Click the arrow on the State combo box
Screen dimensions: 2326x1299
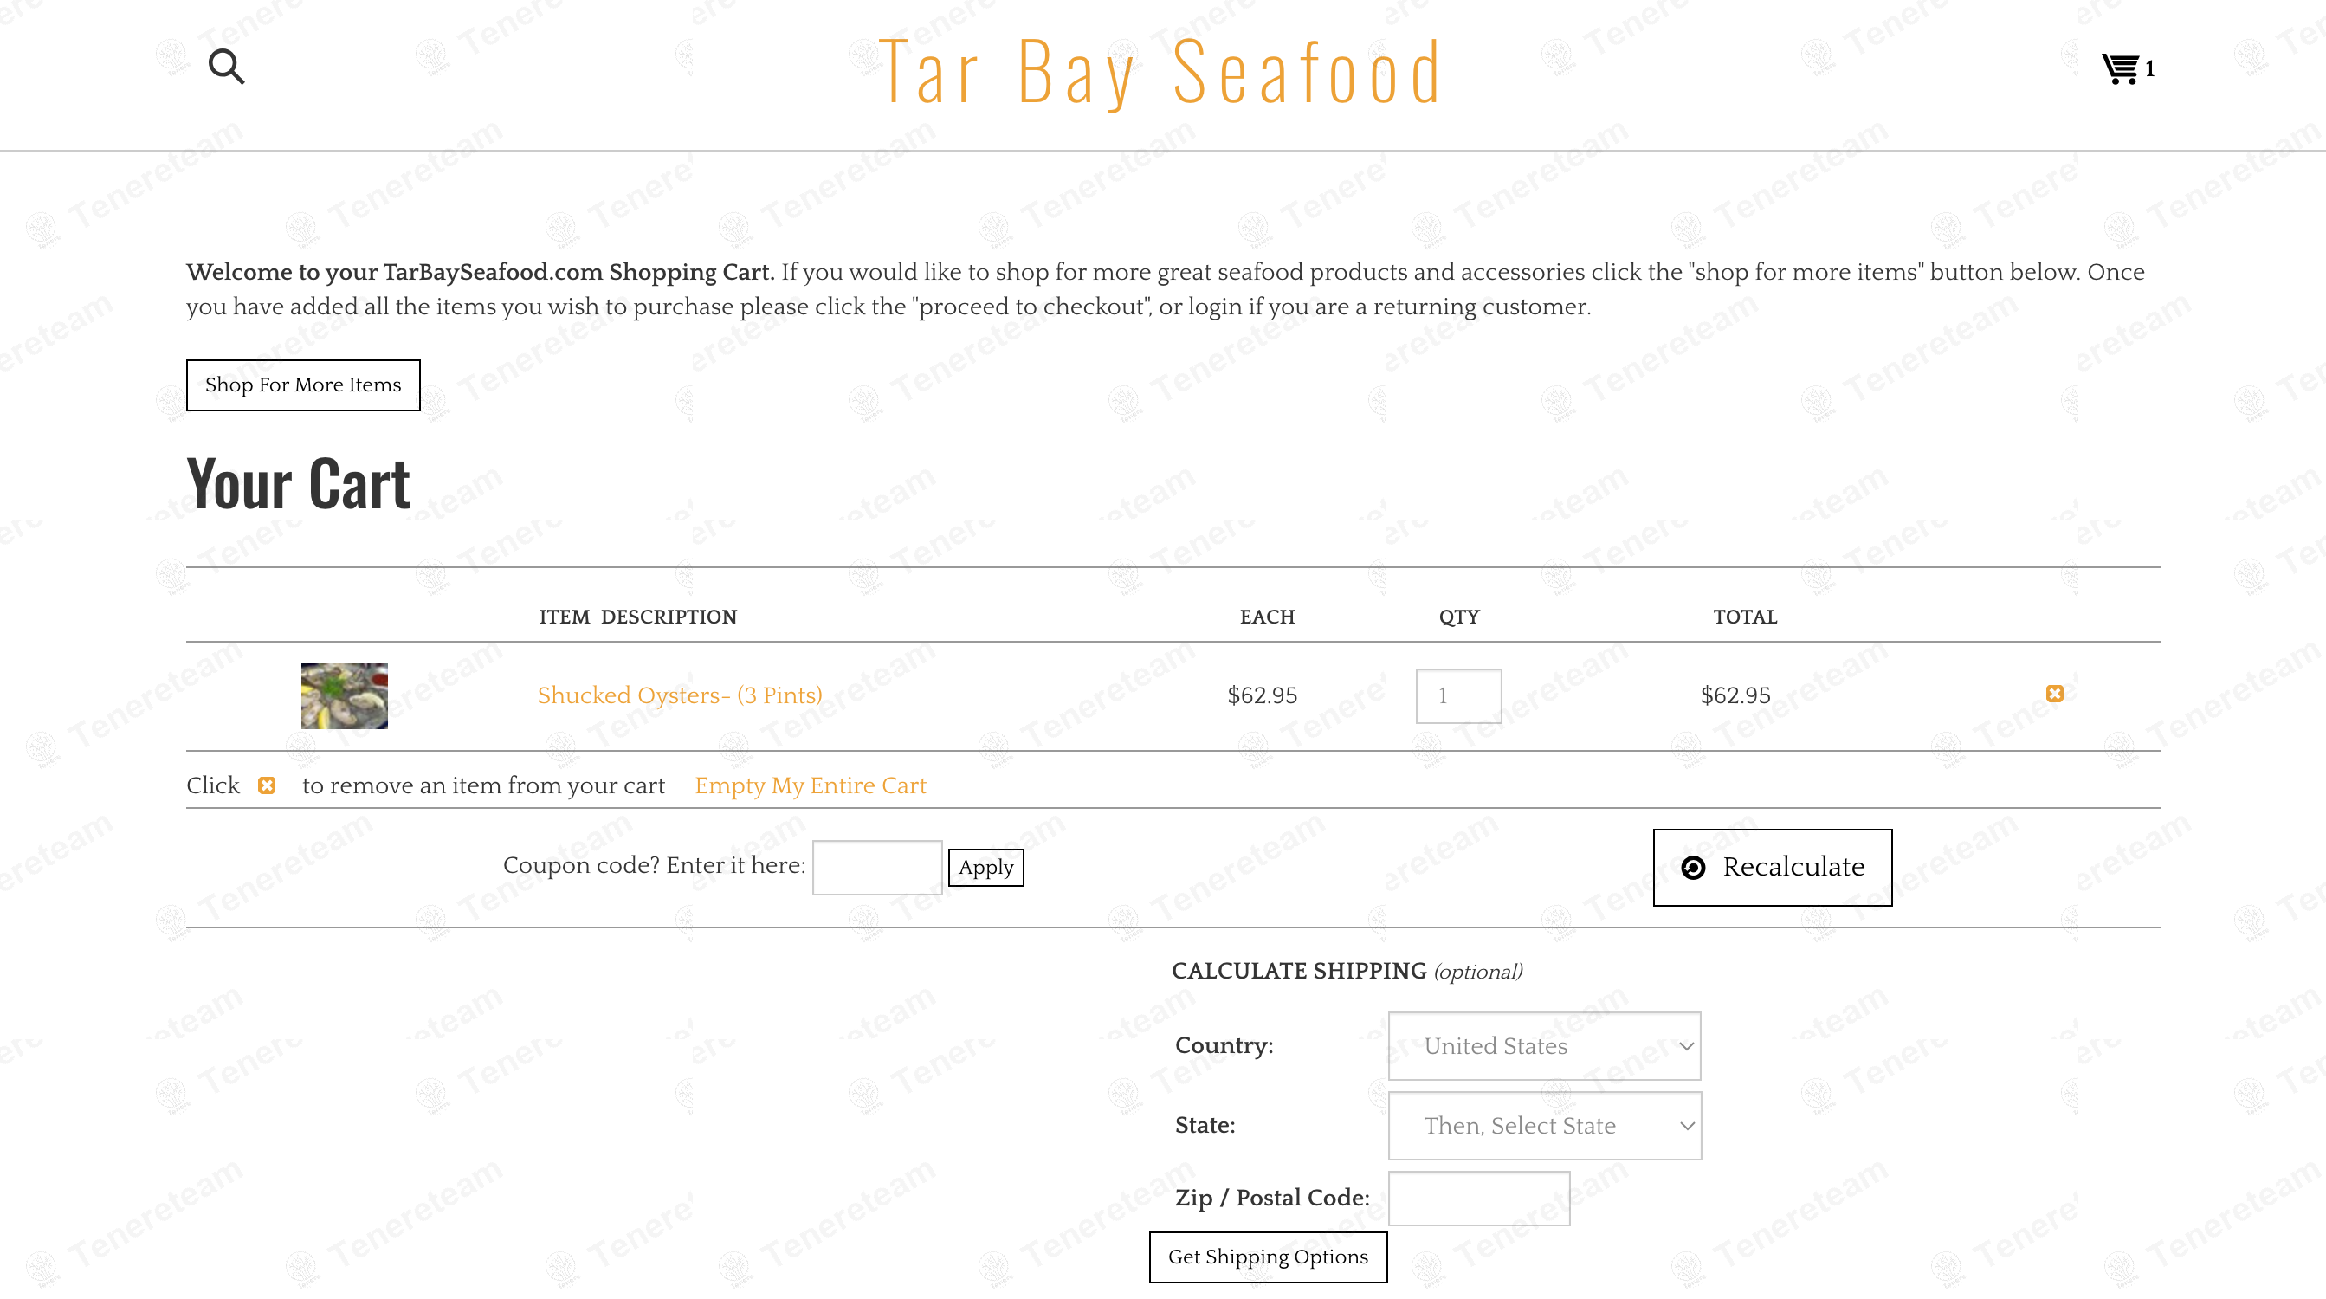(x=1686, y=1126)
